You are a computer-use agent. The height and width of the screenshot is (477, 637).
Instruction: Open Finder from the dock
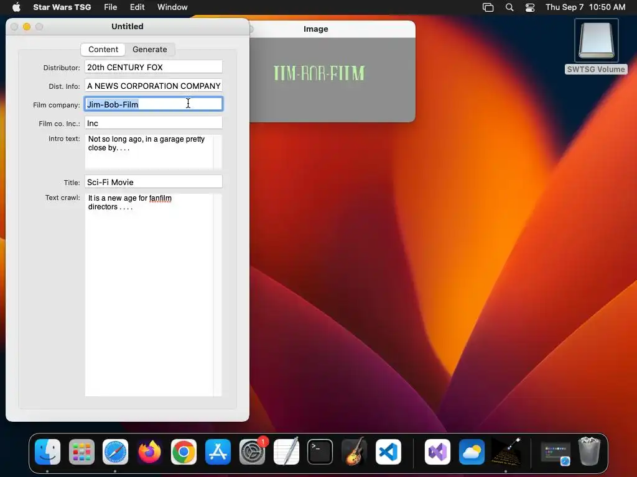pos(47,452)
